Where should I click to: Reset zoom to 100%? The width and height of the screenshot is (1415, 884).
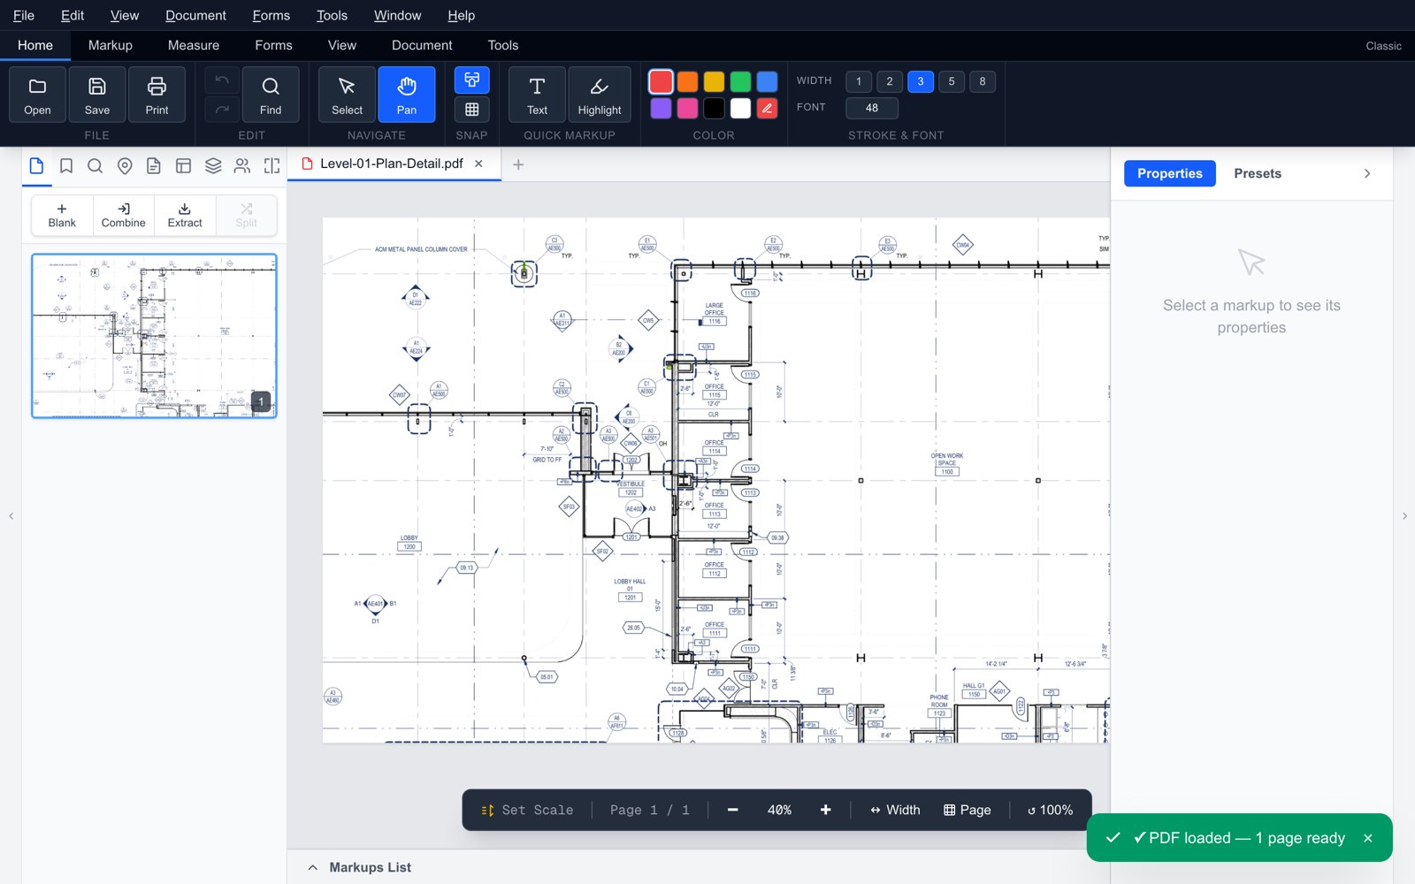[1050, 810]
